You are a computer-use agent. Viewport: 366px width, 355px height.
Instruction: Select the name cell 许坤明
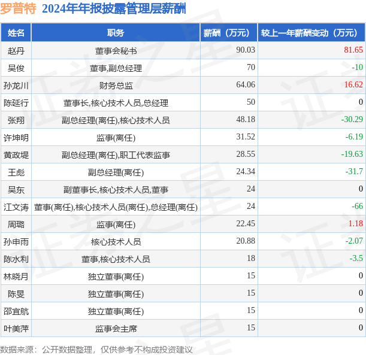click(16, 137)
